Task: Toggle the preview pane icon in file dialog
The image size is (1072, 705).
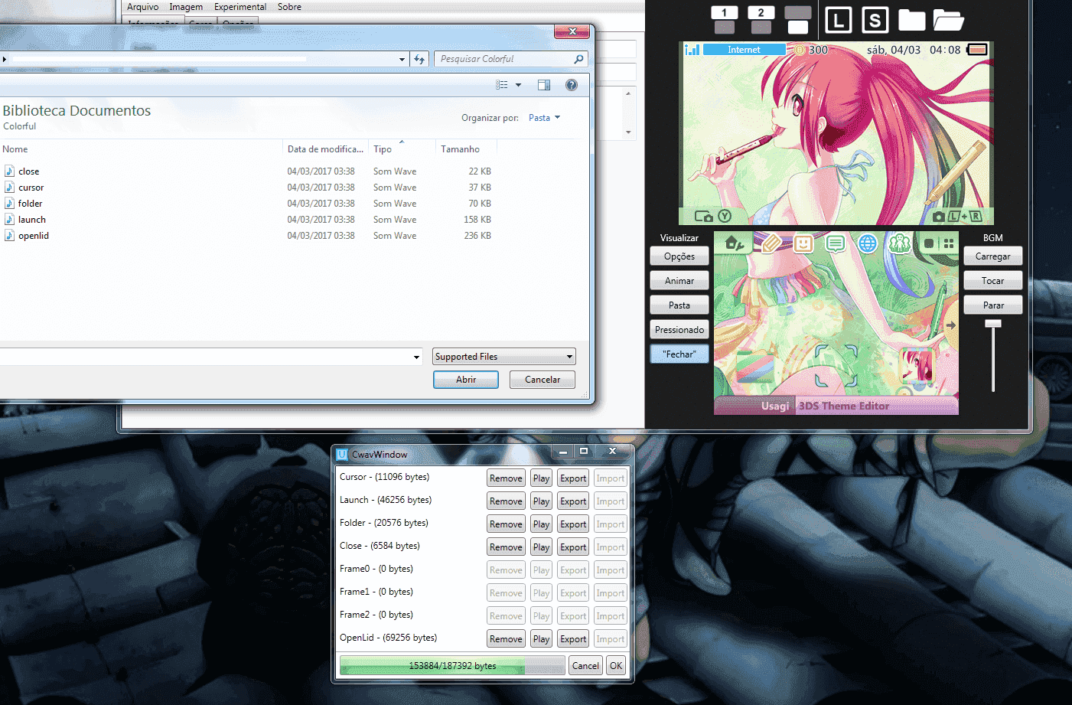Action: pyautogui.click(x=544, y=85)
